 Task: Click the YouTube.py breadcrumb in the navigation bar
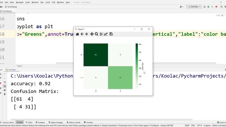coord(11,7)
